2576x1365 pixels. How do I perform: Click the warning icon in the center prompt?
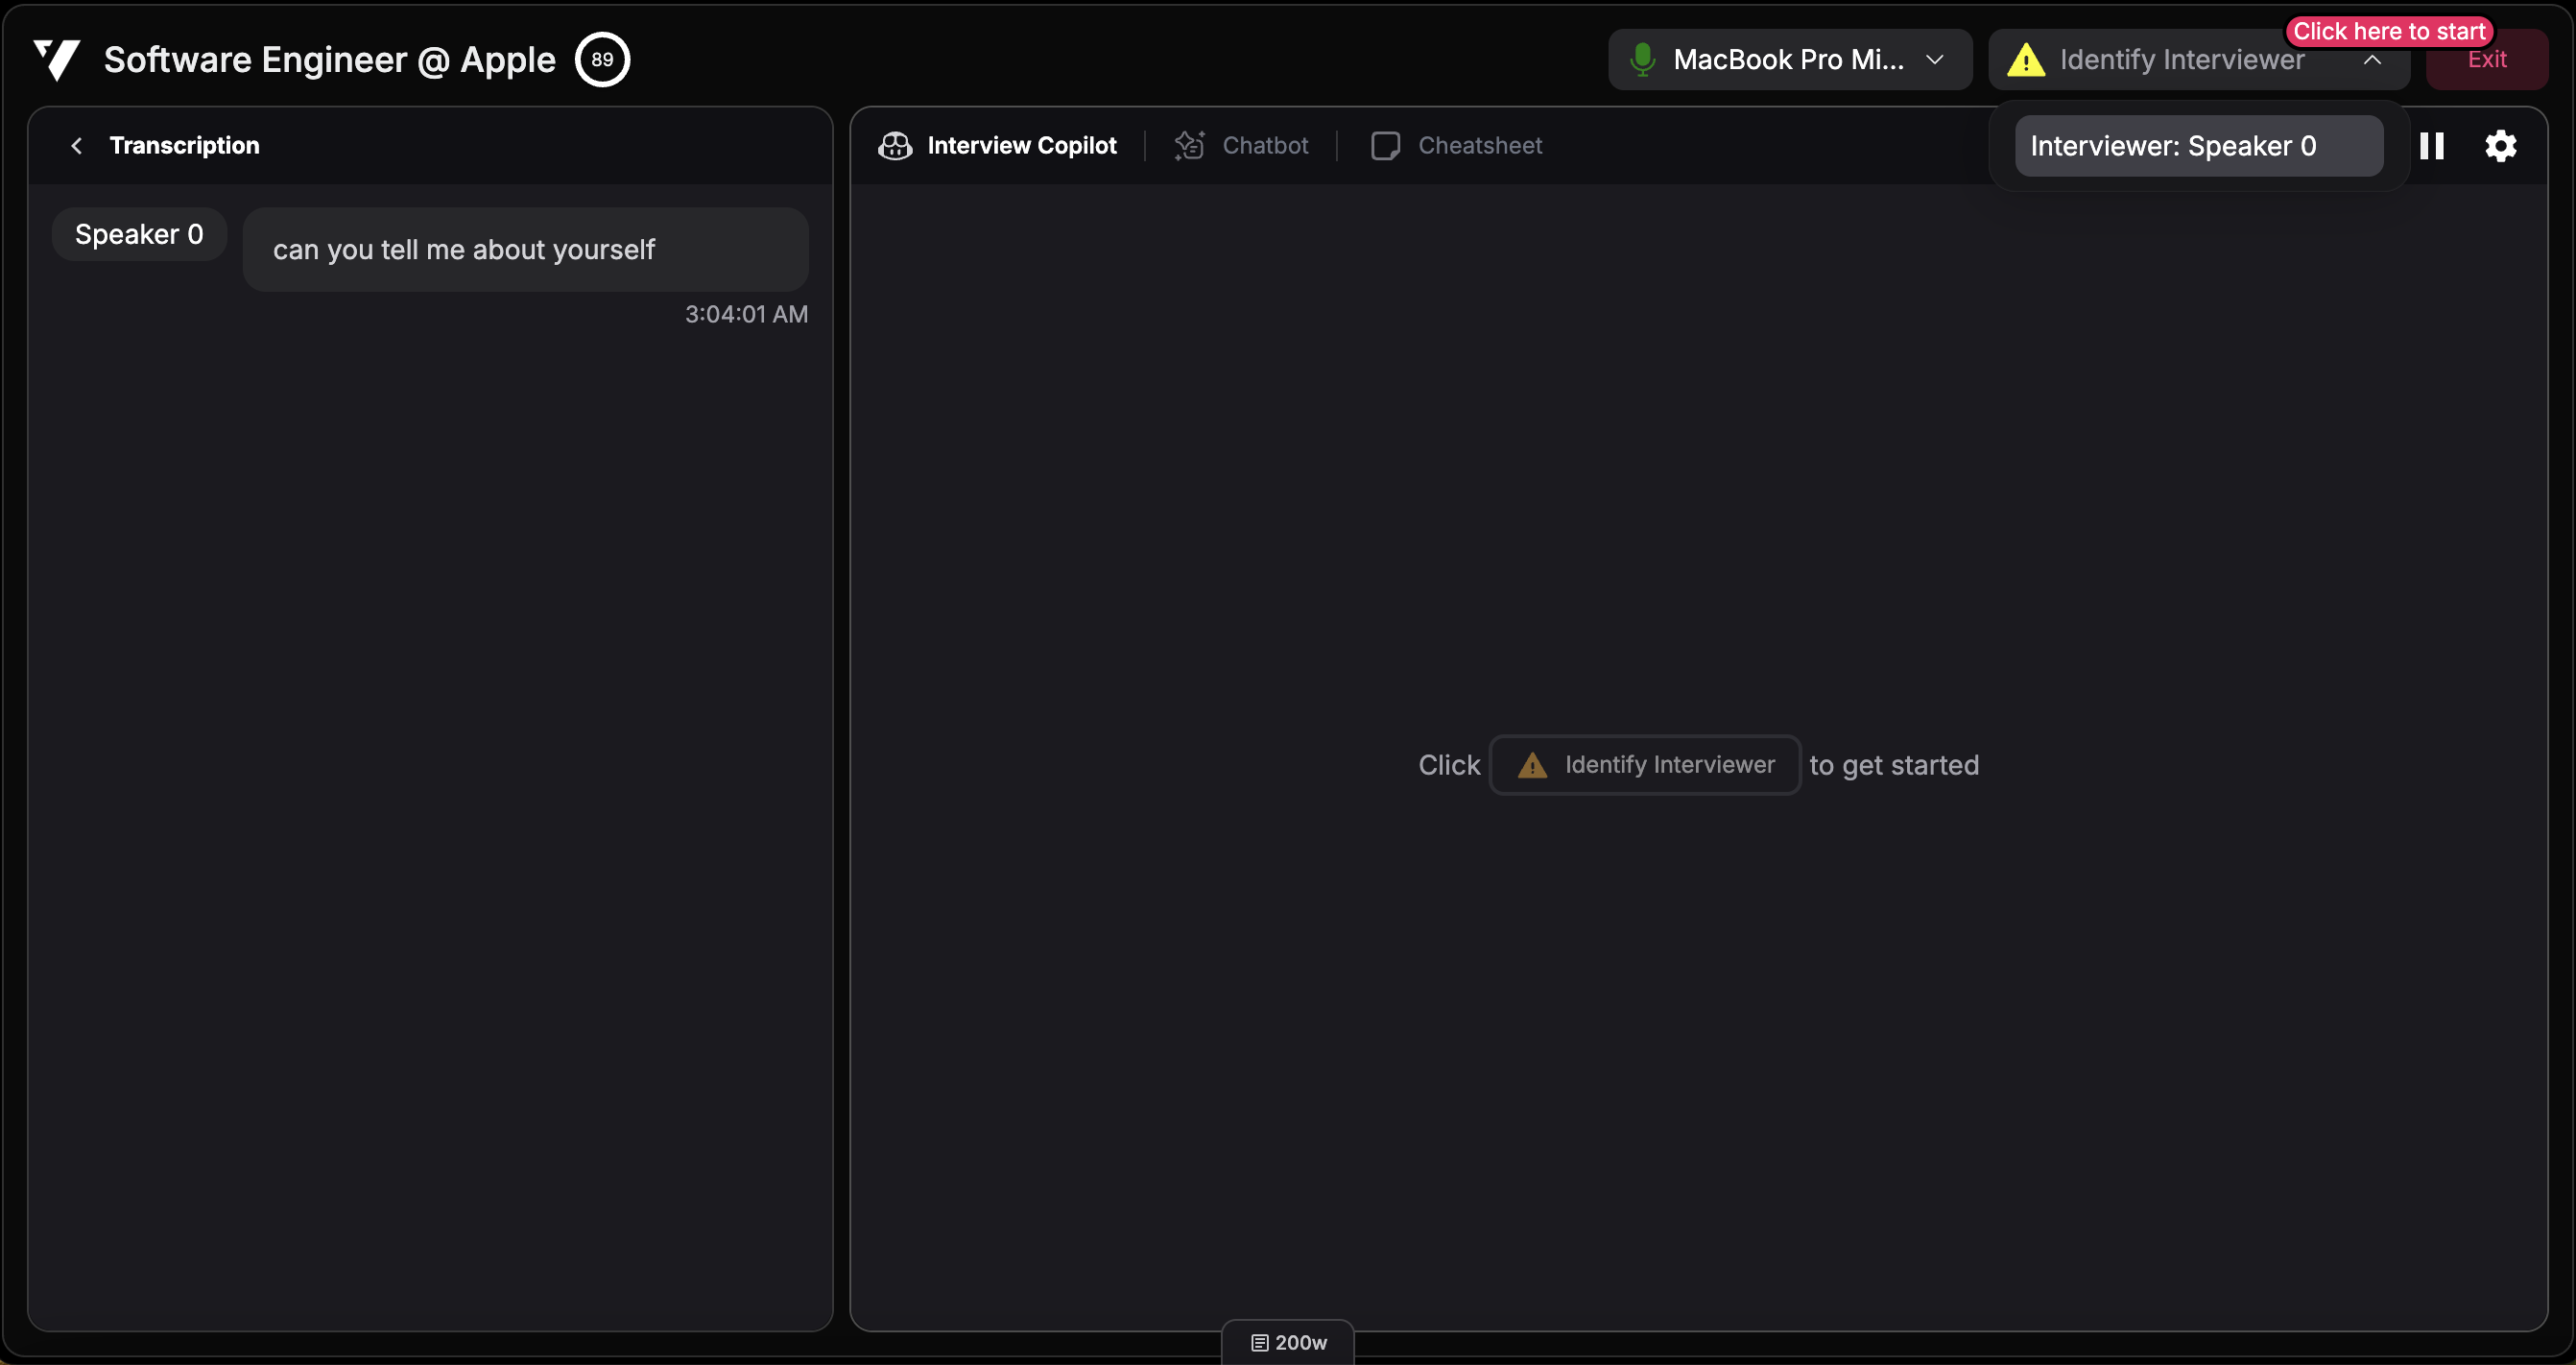[x=1531, y=765]
